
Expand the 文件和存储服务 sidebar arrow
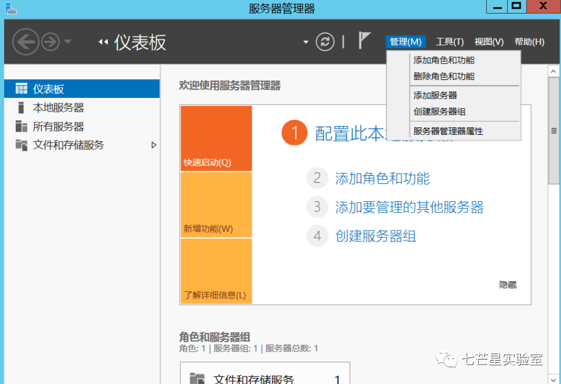click(154, 145)
